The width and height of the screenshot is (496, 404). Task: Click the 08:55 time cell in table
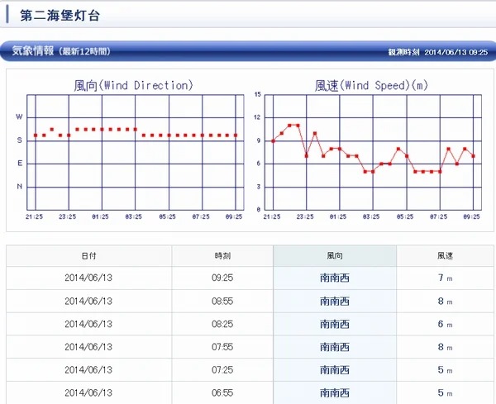coord(222,302)
